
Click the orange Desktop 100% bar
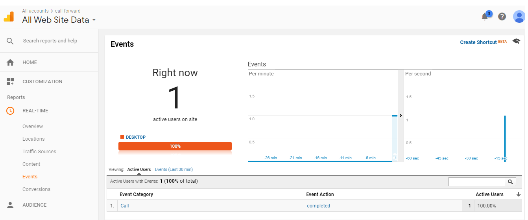coord(175,146)
